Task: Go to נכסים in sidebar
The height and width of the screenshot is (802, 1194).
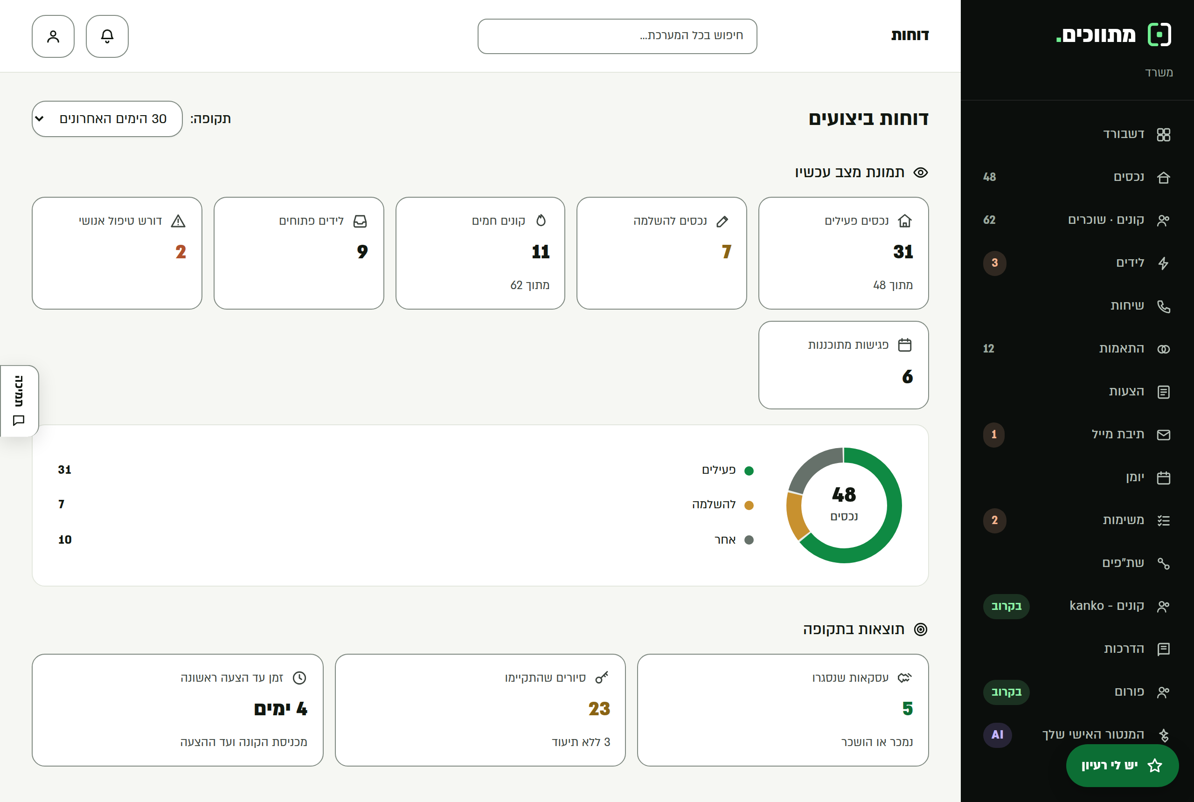Action: (x=1076, y=177)
